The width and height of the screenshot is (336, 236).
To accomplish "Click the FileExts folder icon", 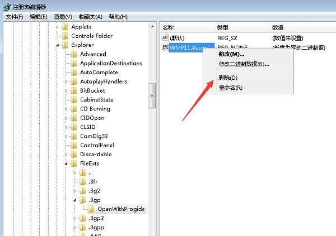I will 73,163.
